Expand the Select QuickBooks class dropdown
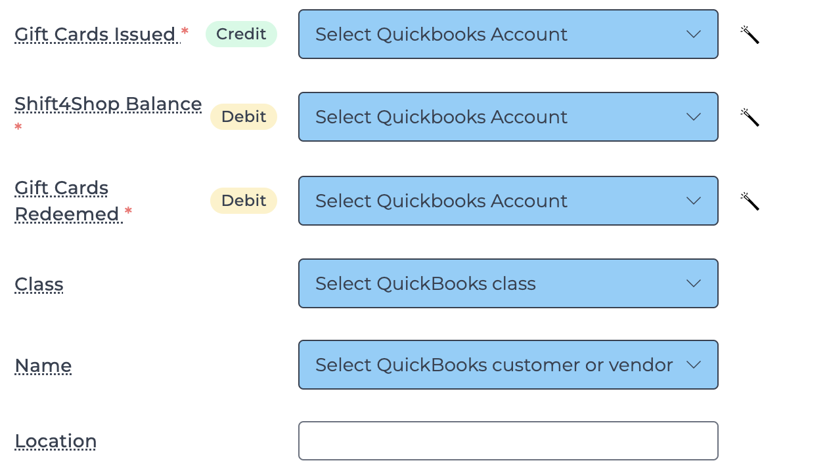829x467 pixels. [508, 283]
